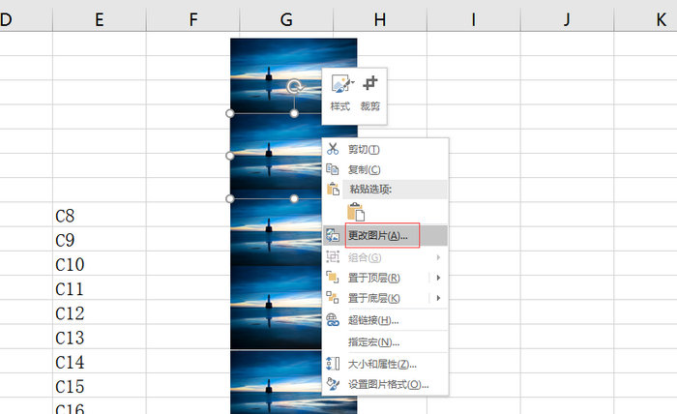
Task: Open 超链接(H)... dialog
Action: (386, 320)
